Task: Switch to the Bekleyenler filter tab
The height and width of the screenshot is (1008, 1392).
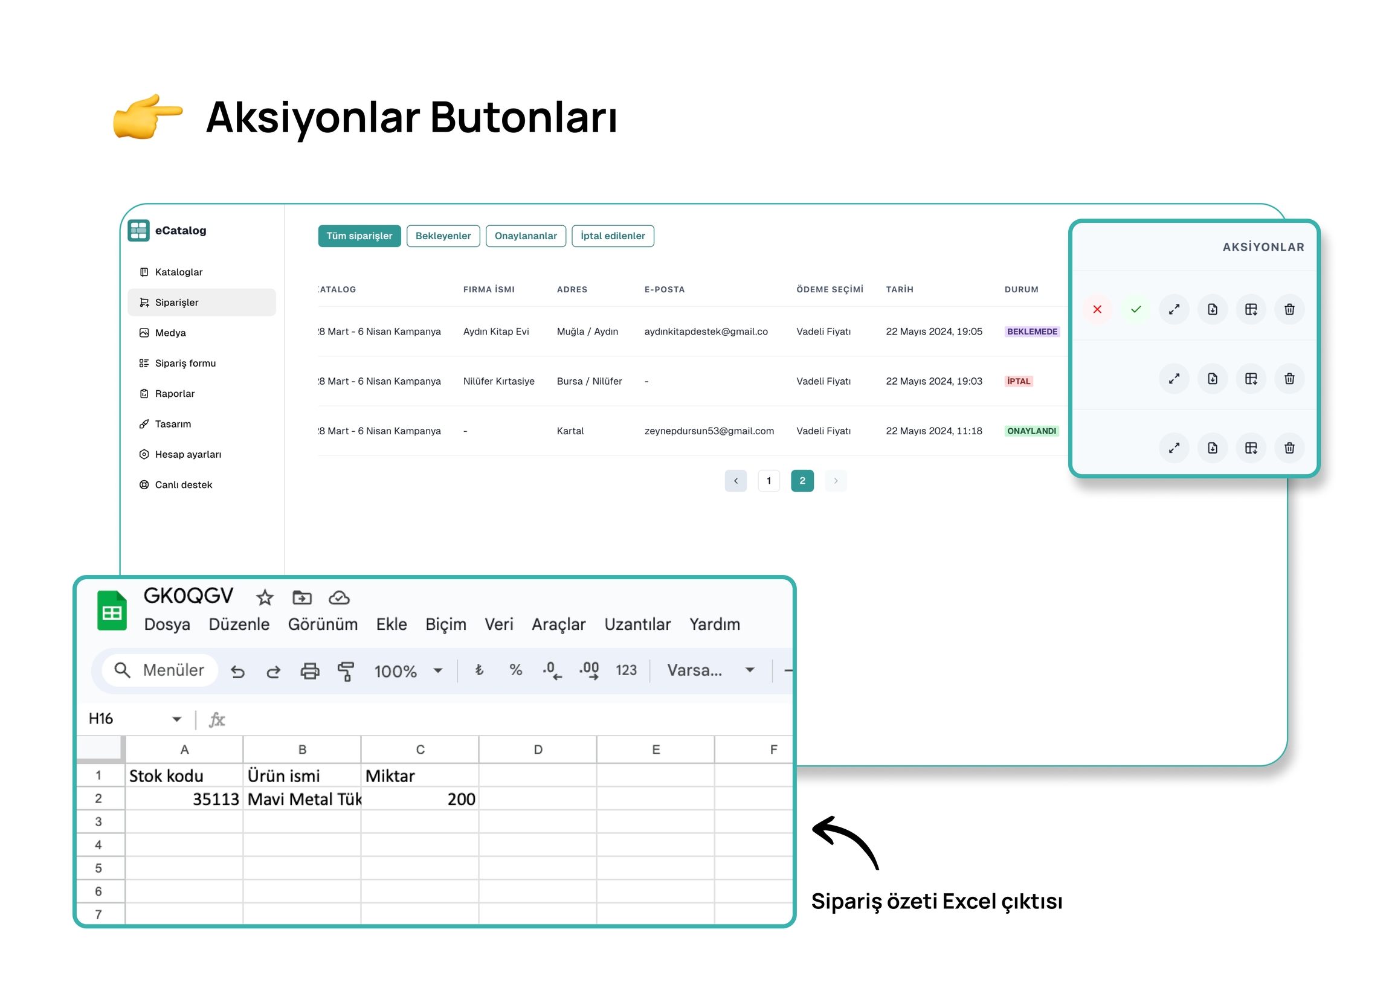Action: pyautogui.click(x=442, y=236)
